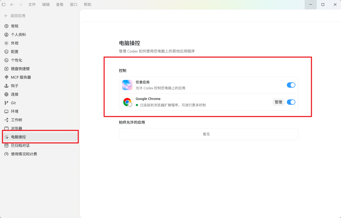
Task: Click the back arrow in title bar
Action: click(12, 5)
